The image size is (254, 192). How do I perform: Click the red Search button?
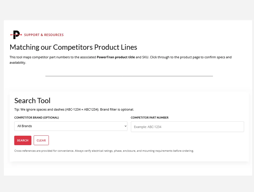click(23, 140)
